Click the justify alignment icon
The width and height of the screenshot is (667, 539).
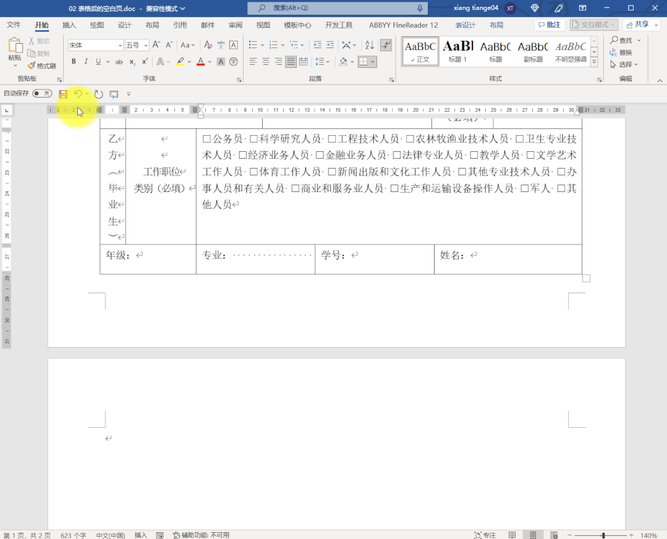[x=291, y=62]
